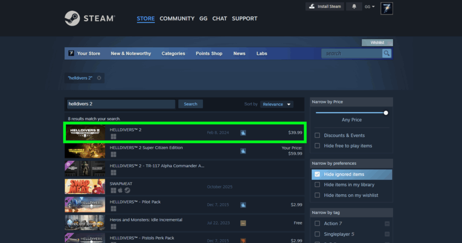Screen dimensions: 462x243
Task: Open HELLDIVERS 2 Super Citizen Edition result
Action: point(185,151)
